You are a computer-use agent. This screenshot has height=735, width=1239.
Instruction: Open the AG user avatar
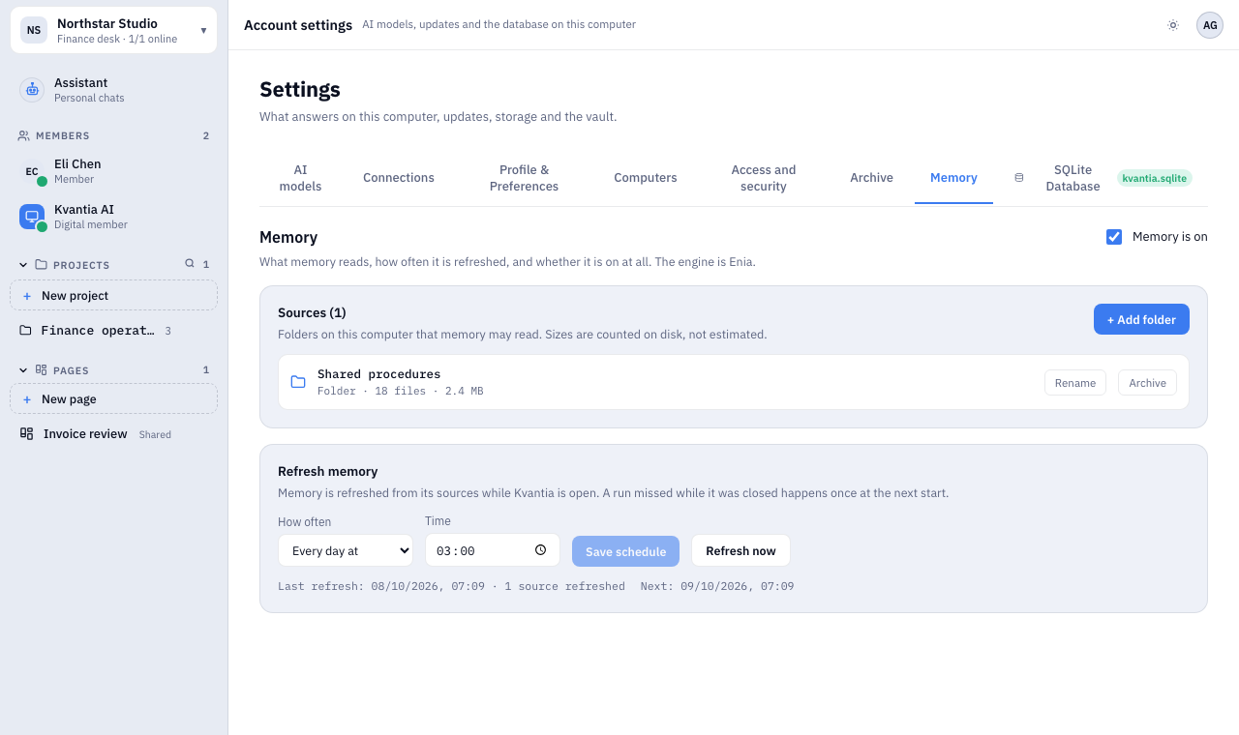pos(1210,25)
